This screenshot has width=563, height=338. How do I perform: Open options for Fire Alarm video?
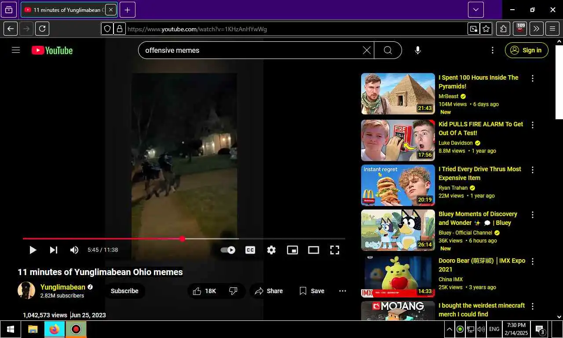pos(533,125)
